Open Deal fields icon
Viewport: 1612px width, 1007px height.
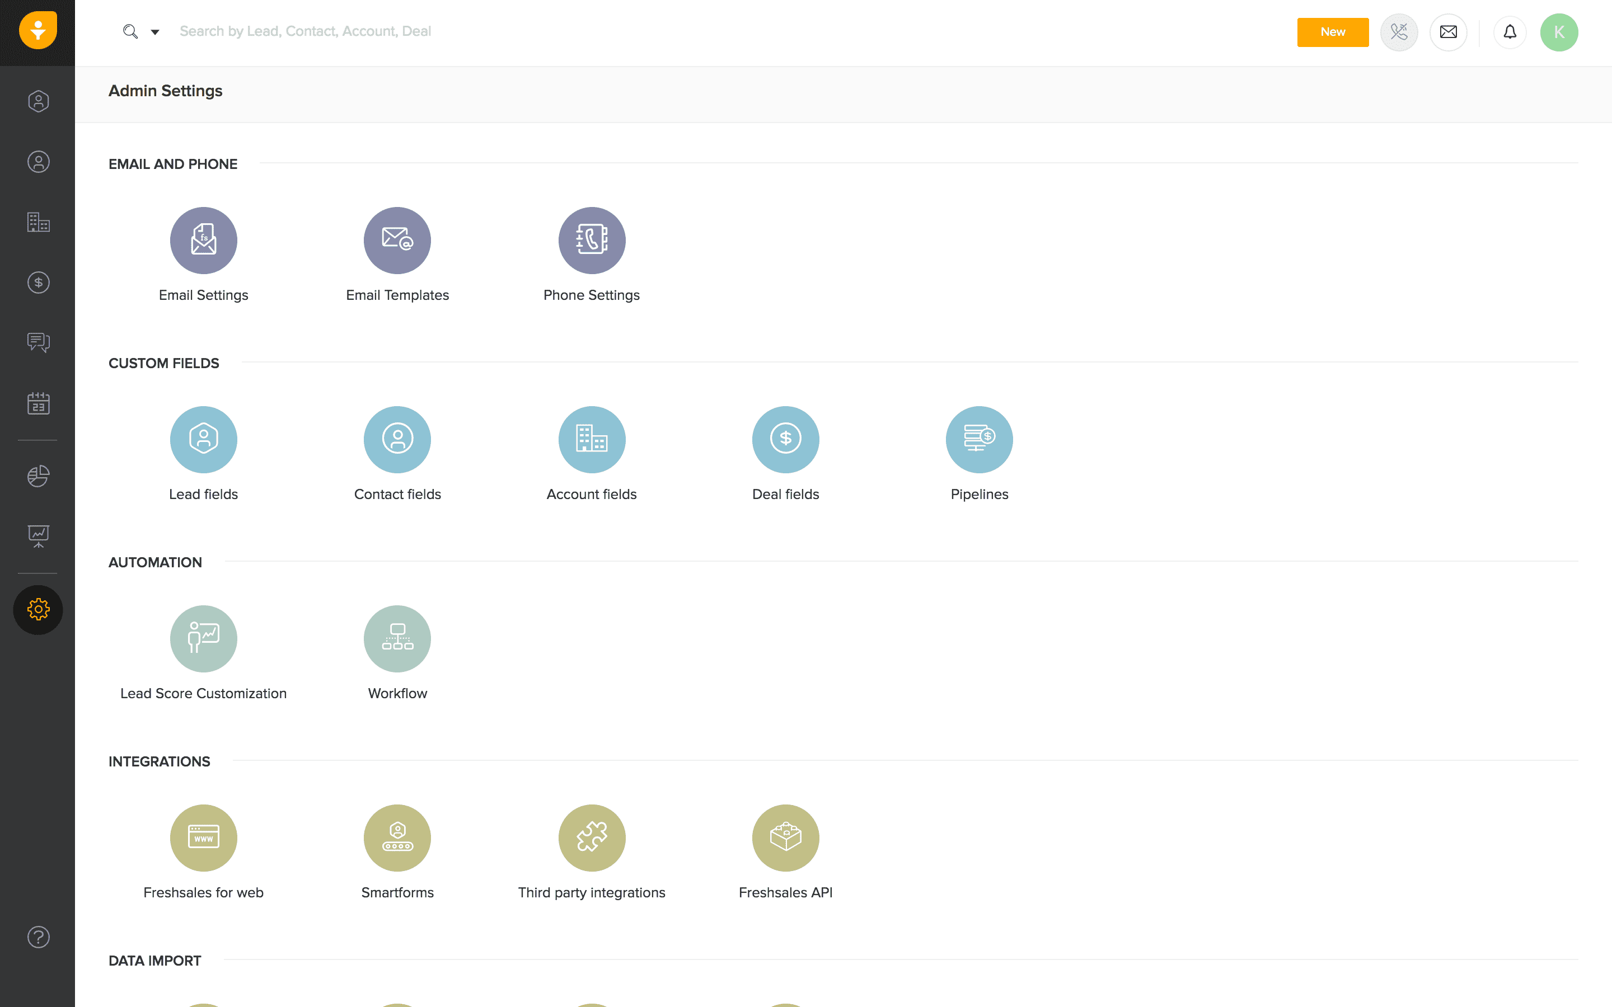(785, 439)
